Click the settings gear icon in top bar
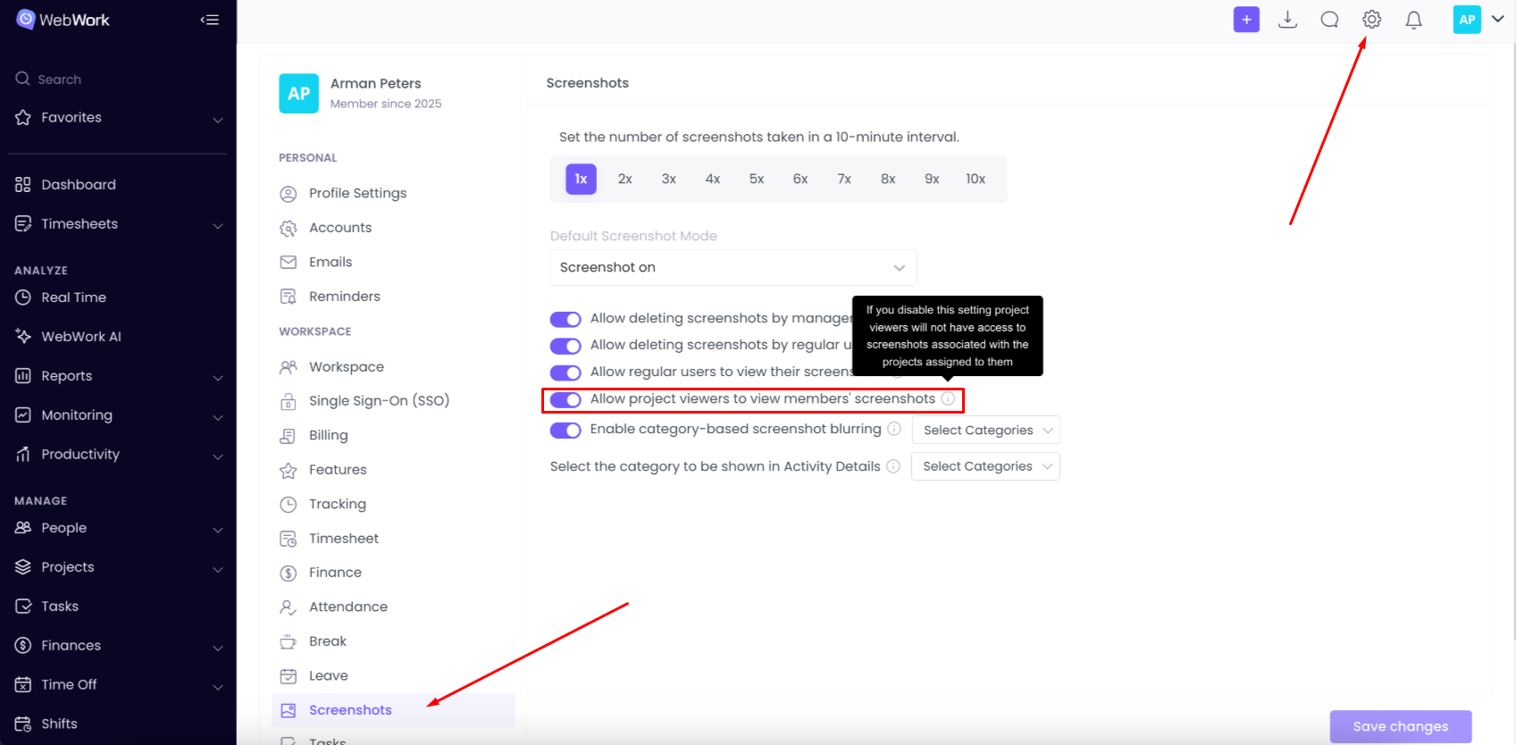Viewport: 1516px width, 745px height. 1371,20
